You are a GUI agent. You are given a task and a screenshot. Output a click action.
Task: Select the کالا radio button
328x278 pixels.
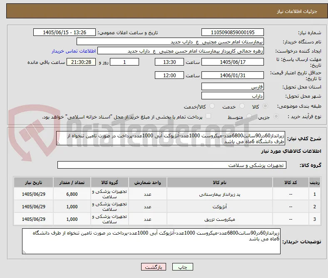coord(265,106)
